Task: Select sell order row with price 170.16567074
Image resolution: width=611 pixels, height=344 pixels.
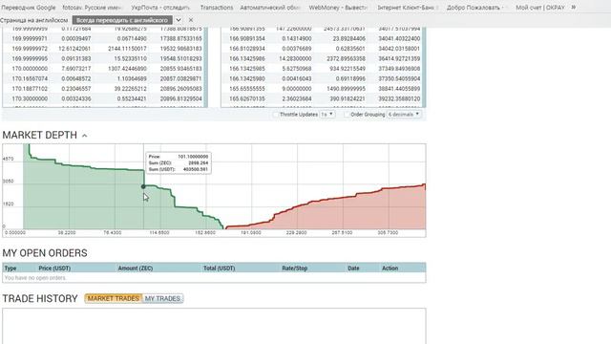Action: coord(104,78)
